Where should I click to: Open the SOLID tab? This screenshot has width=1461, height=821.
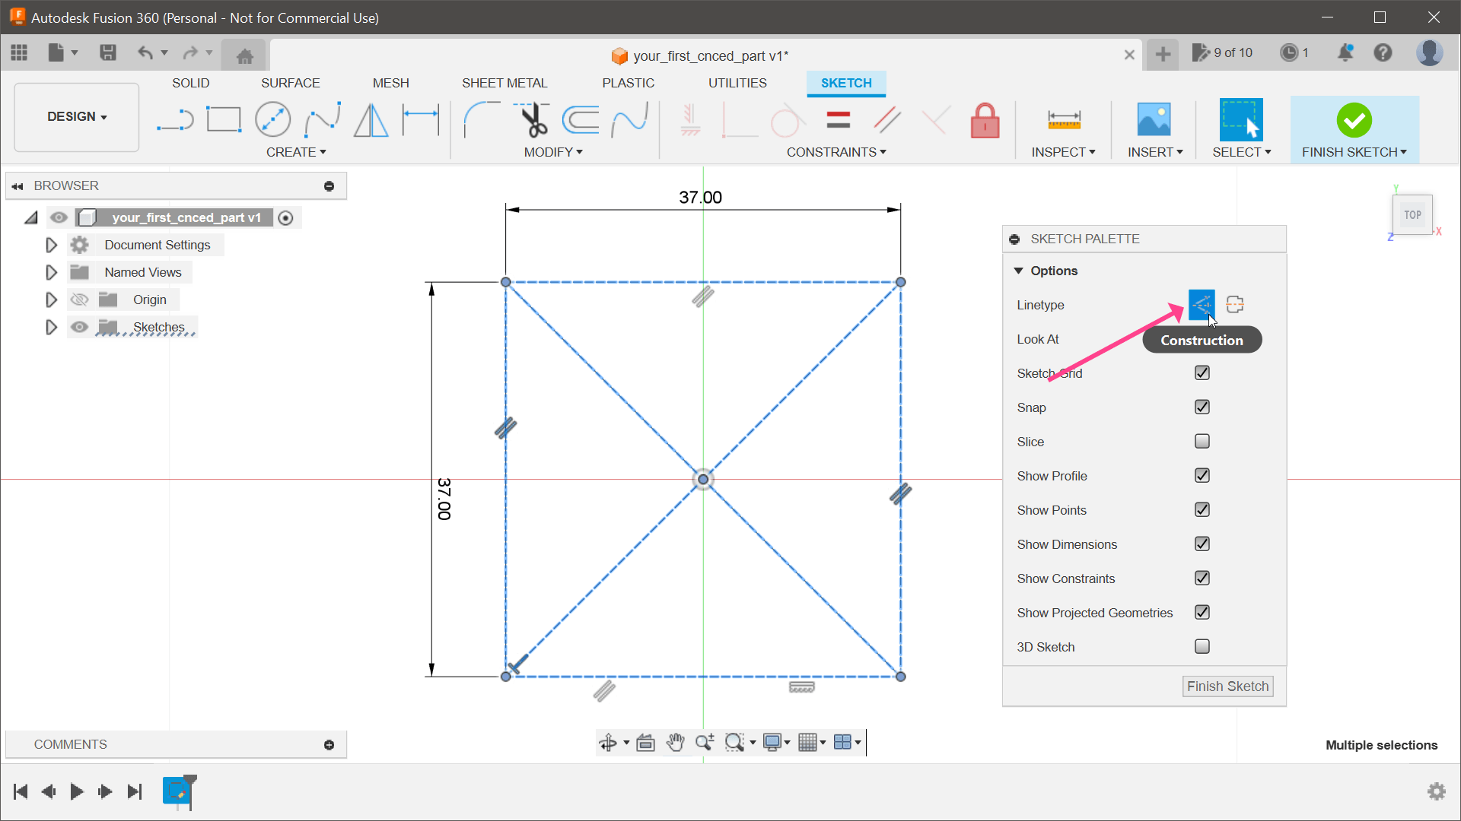pos(189,83)
